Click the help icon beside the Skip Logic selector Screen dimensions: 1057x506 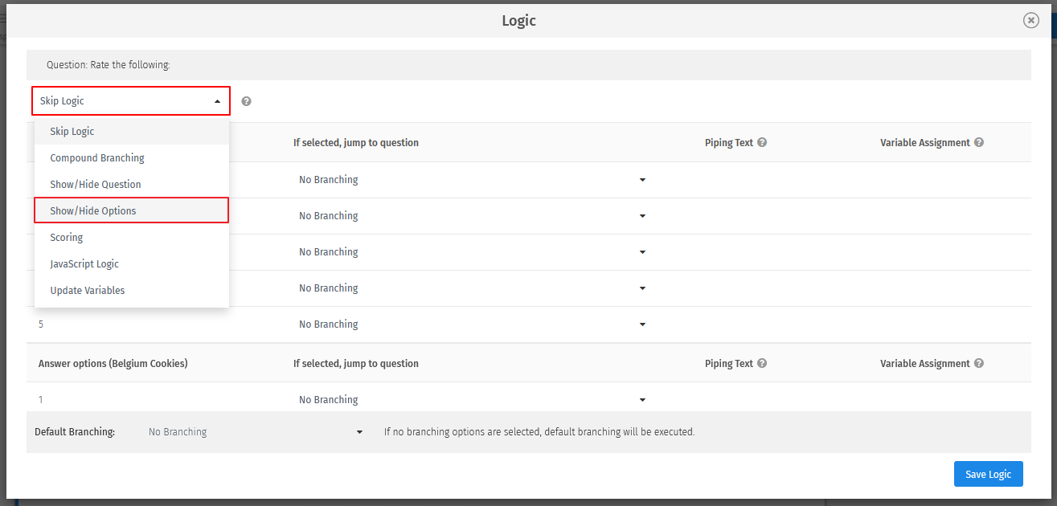[246, 100]
